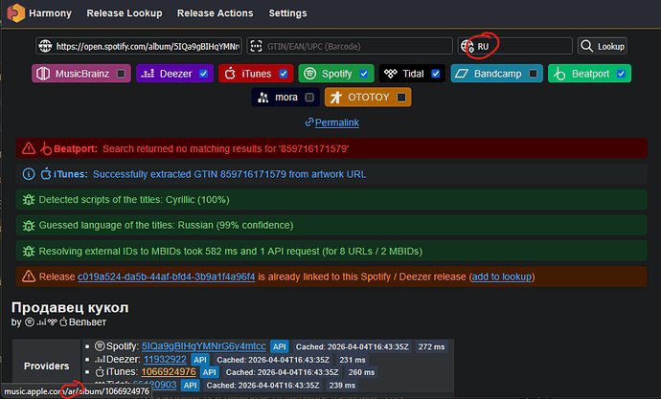Click the API badge in the iTunes row
The width and height of the screenshot is (661, 399).
point(209,372)
